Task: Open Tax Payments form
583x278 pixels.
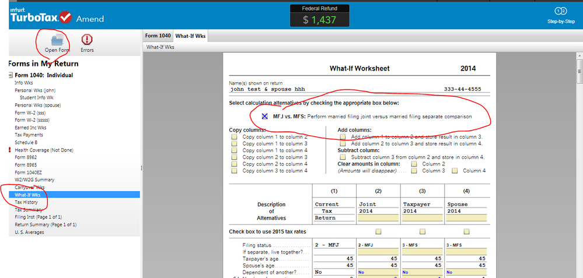Action: pos(29,135)
